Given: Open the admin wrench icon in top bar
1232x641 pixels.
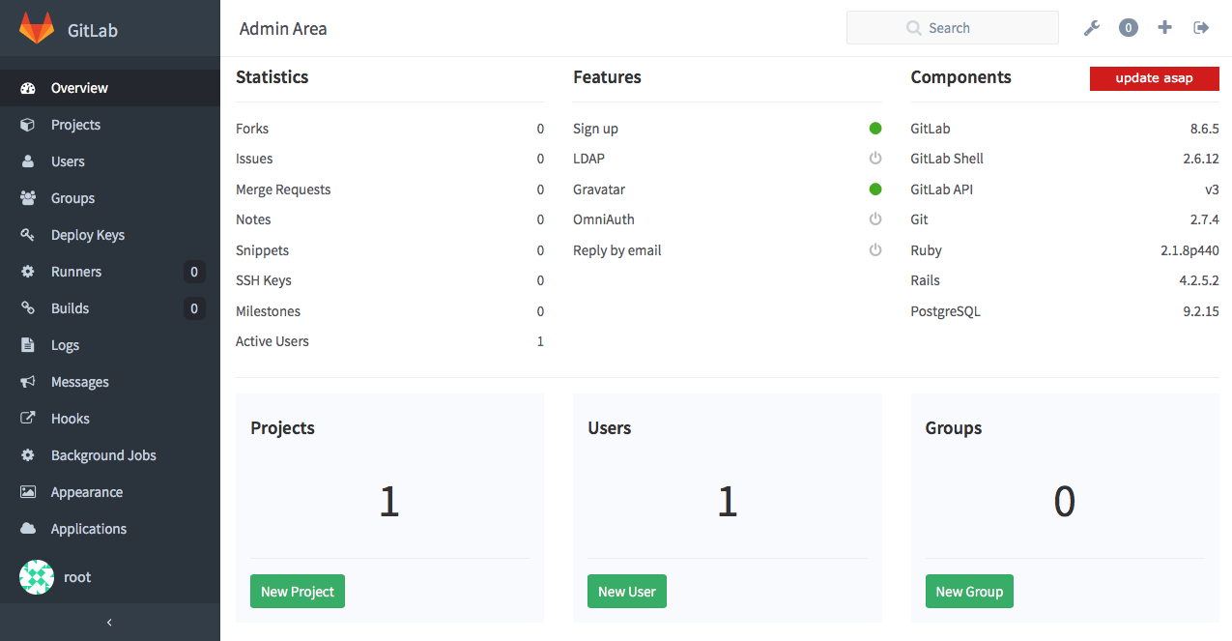Looking at the screenshot, I should pyautogui.click(x=1091, y=27).
